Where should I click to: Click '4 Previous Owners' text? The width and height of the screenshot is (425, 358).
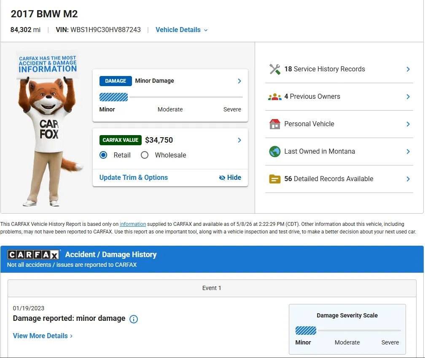(312, 97)
